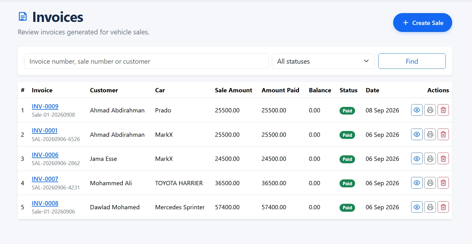Print invoice INV-0009
This screenshot has width=472, height=244.
click(430, 110)
